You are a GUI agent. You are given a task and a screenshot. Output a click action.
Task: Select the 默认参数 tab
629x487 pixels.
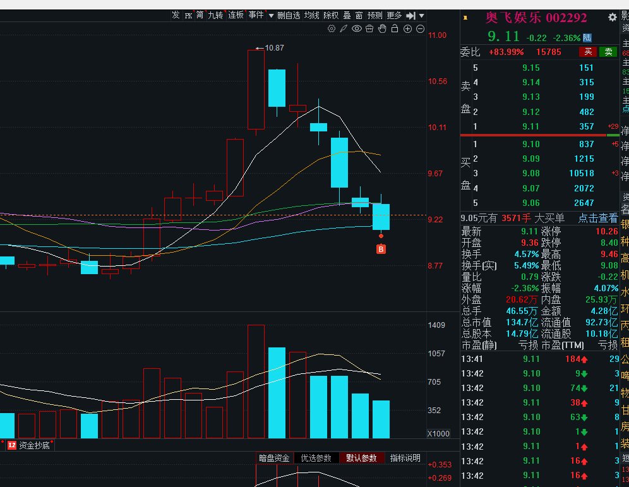click(x=361, y=458)
